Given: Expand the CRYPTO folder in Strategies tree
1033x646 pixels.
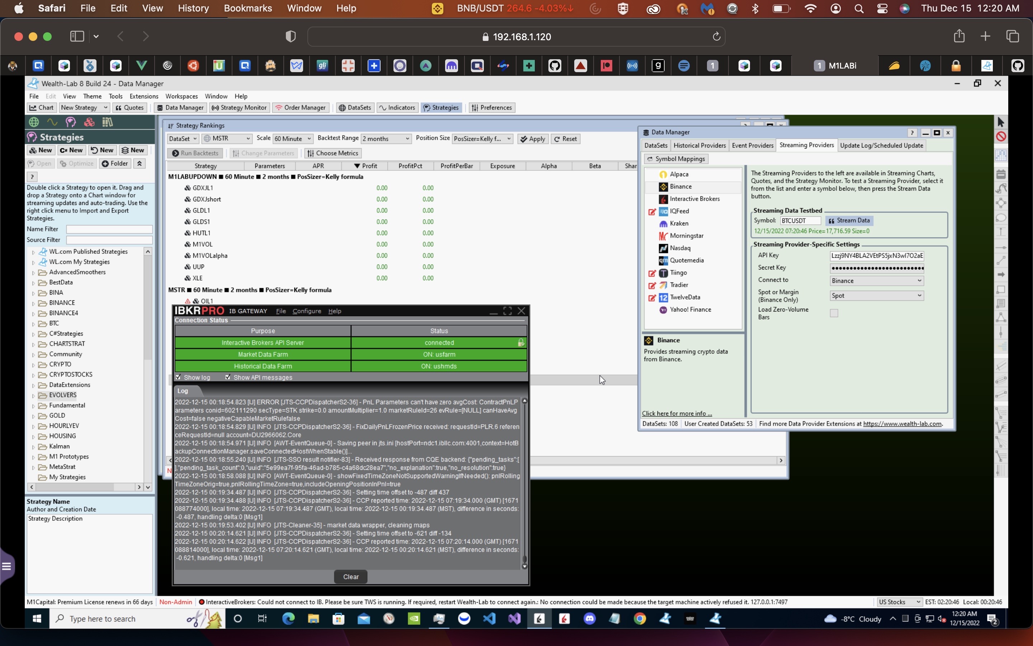Looking at the screenshot, I should point(33,365).
